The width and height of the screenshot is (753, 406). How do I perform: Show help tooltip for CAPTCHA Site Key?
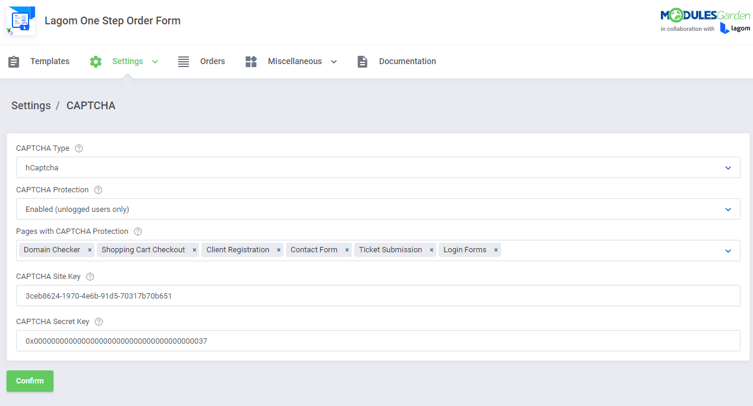[90, 277]
